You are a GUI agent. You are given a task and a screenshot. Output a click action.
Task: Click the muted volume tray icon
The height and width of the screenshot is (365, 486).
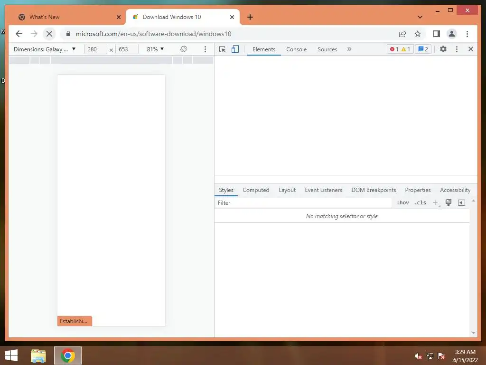pyautogui.click(x=418, y=355)
